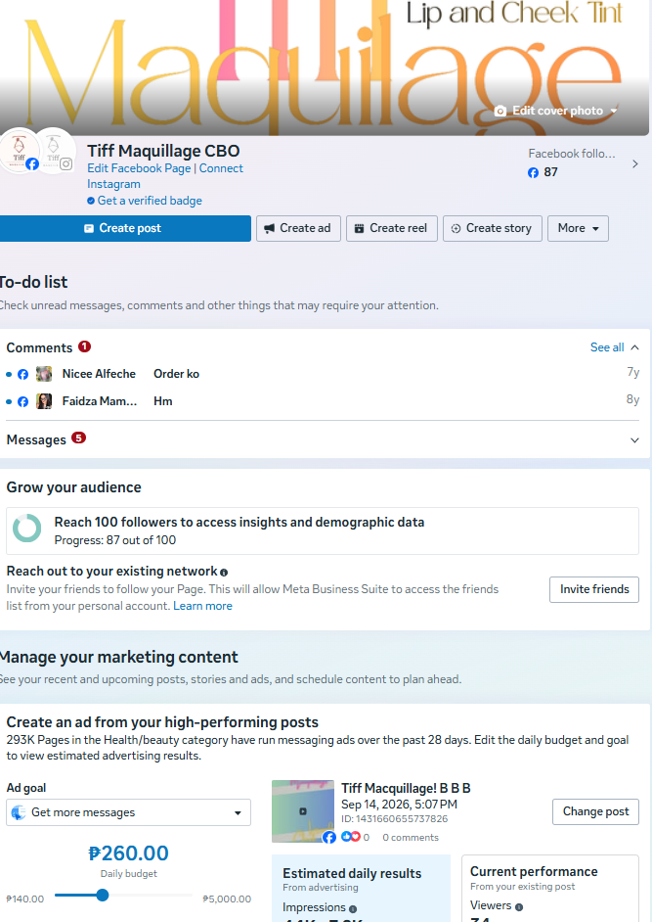This screenshot has width=652, height=922.
Task: Open Facebook followers chevron arrow
Action: [635, 164]
